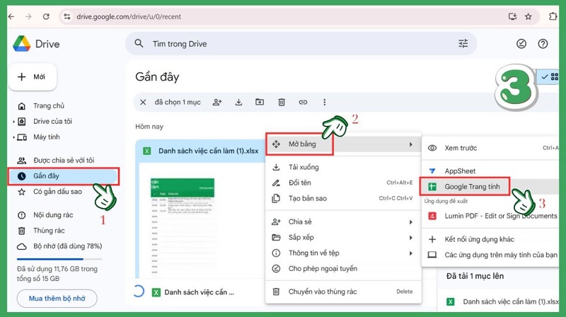This screenshot has width=566, height=317.
Task: Select file Danh sách việc cần làm (1).xlsx
Action: pos(208,151)
